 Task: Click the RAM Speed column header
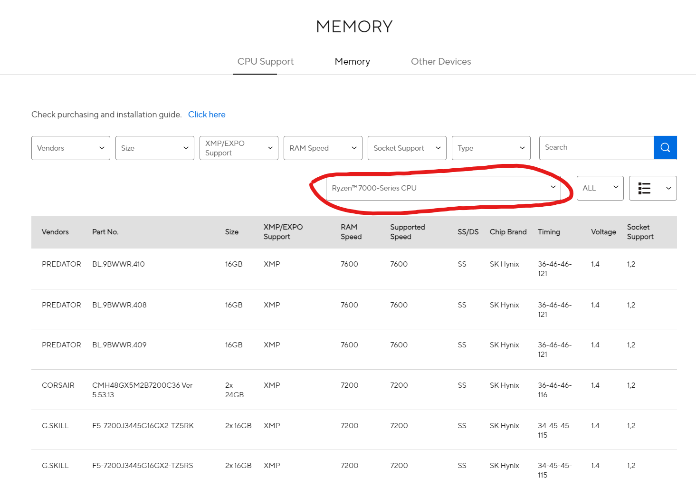point(351,232)
